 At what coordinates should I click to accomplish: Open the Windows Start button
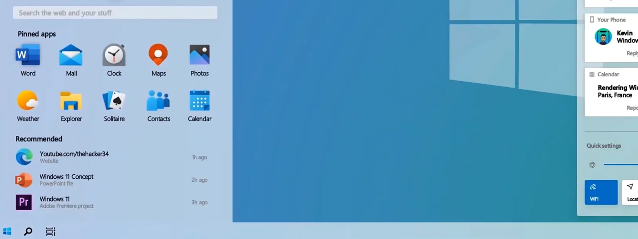coord(7,231)
